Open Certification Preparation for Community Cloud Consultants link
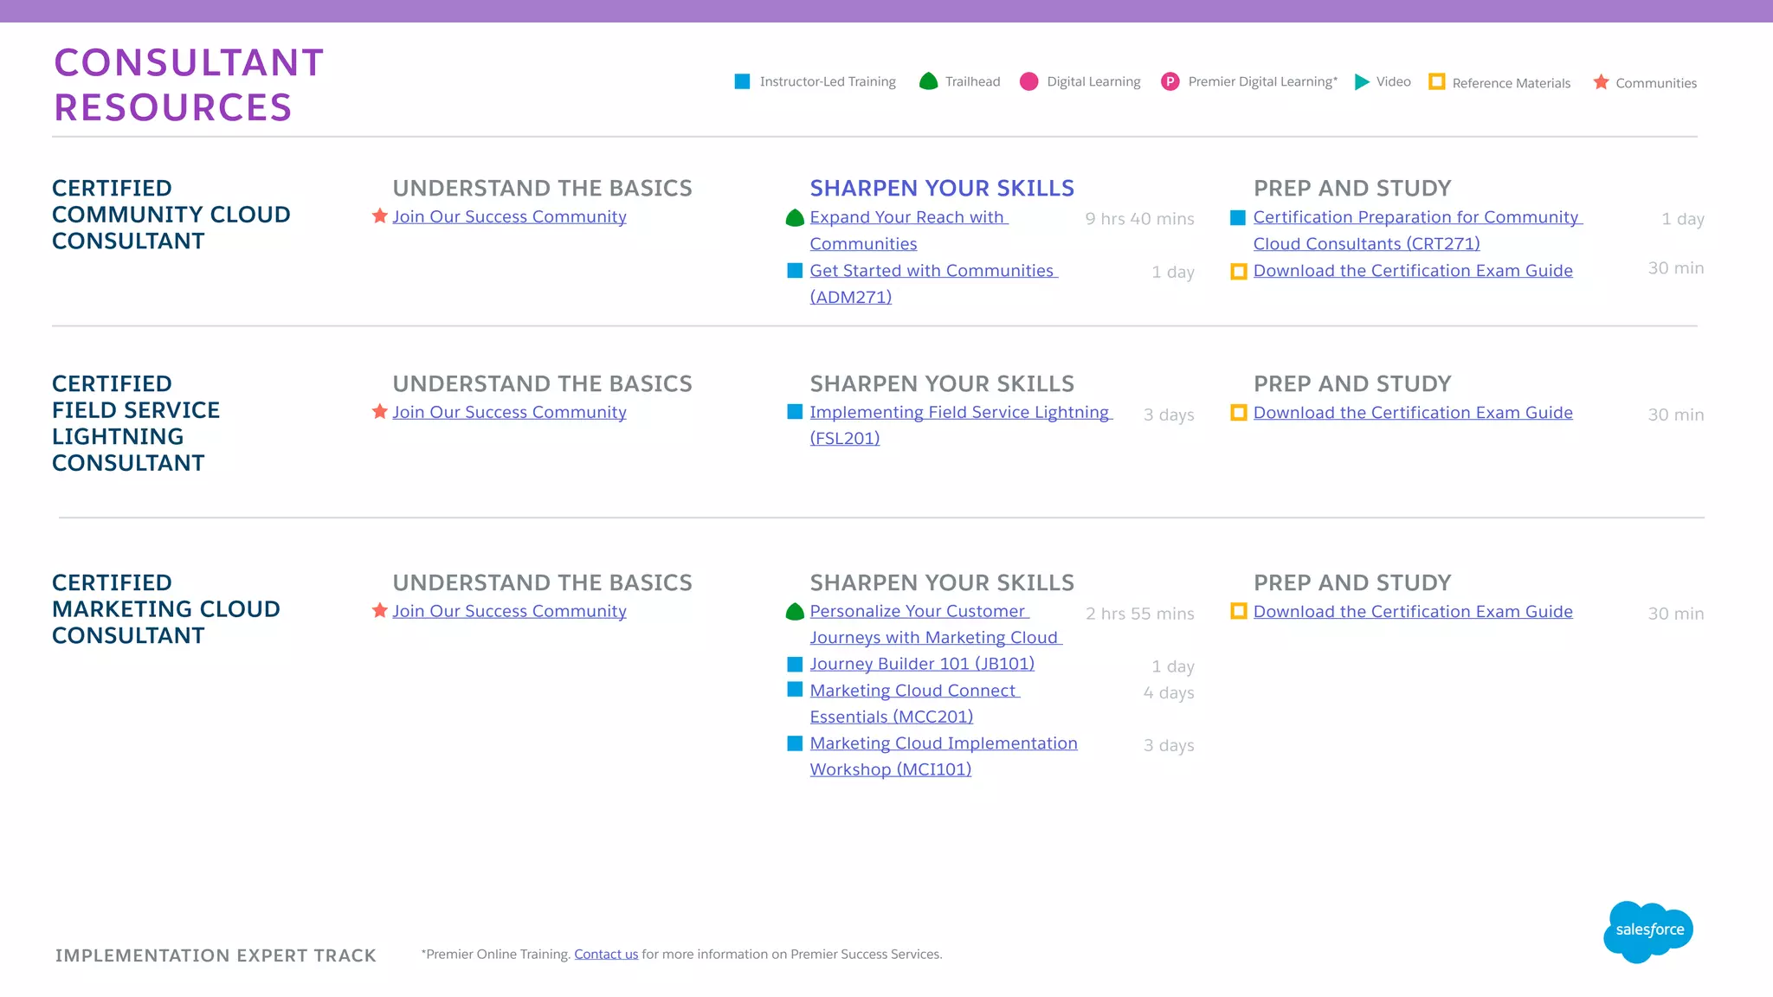The height and width of the screenshot is (997, 1773). [x=1418, y=230]
